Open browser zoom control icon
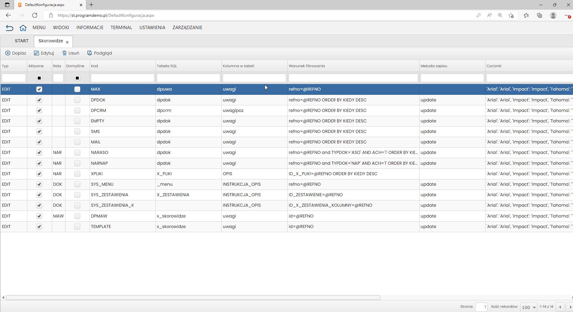 500,15
